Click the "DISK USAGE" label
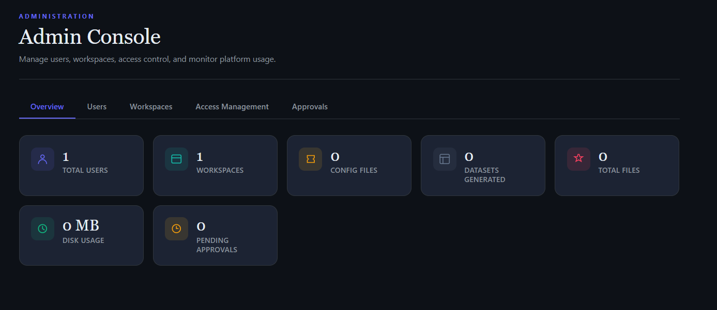Screen dimensions: 717x310 click(83, 240)
